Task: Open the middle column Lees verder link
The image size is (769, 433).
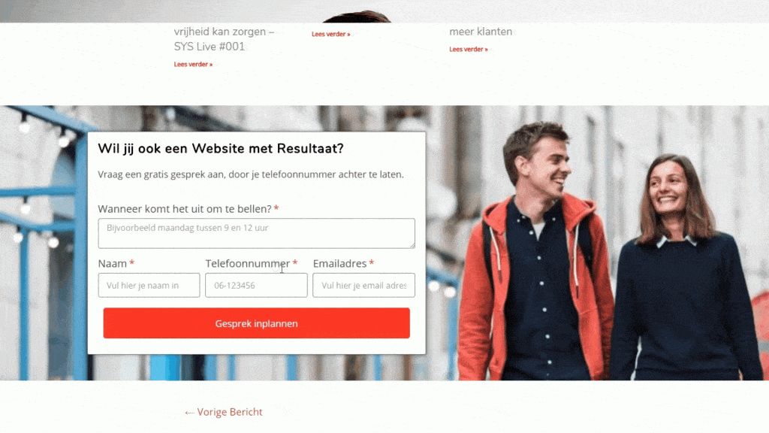Action: 331,34
